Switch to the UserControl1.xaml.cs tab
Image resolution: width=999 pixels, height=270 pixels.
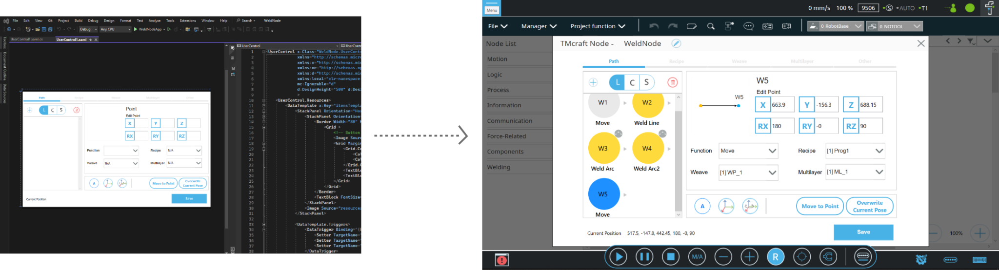point(27,39)
